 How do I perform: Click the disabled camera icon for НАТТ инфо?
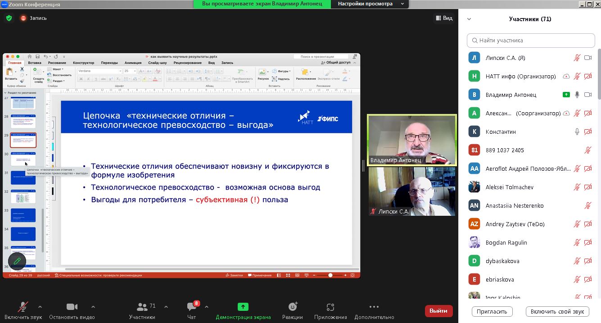(x=587, y=76)
